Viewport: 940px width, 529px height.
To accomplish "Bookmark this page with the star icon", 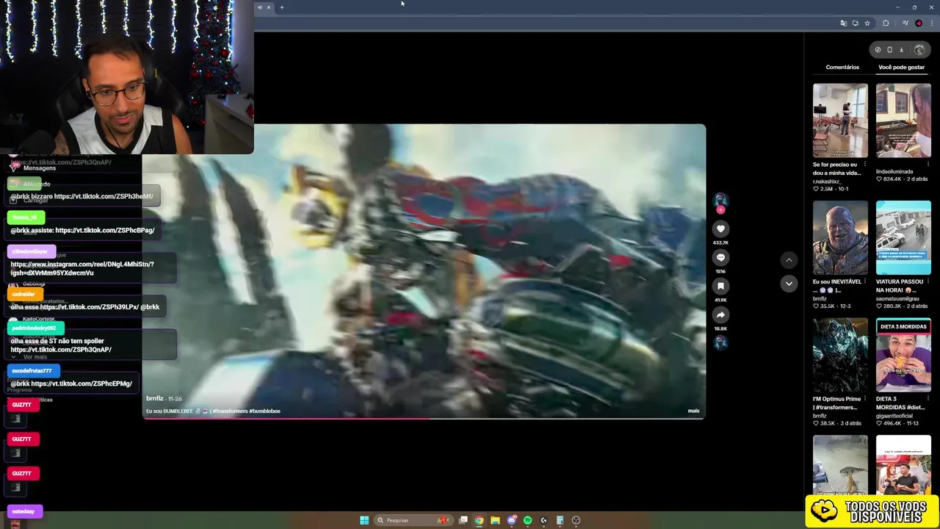I will (867, 24).
